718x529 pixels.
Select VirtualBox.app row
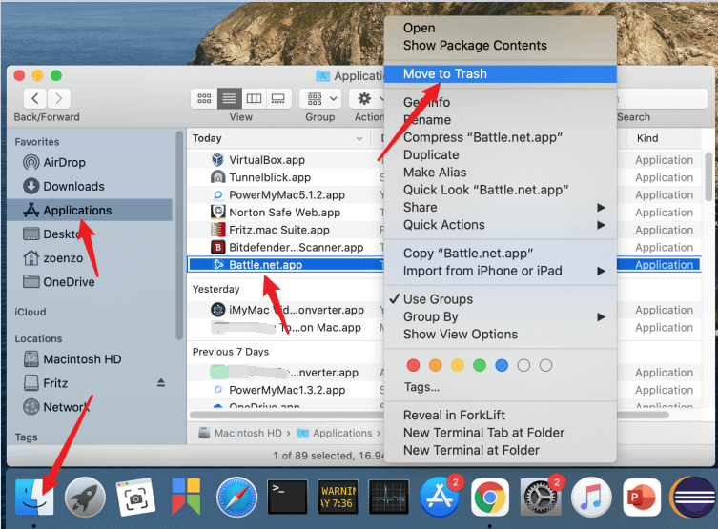(286, 160)
